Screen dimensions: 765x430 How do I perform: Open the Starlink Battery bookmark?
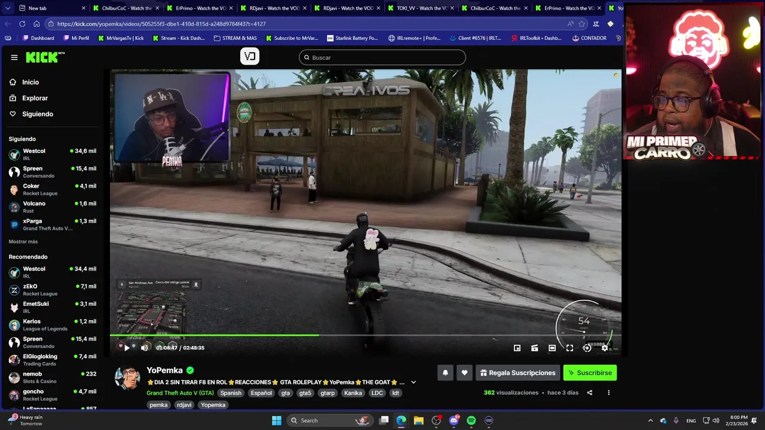tap(353, 38)
